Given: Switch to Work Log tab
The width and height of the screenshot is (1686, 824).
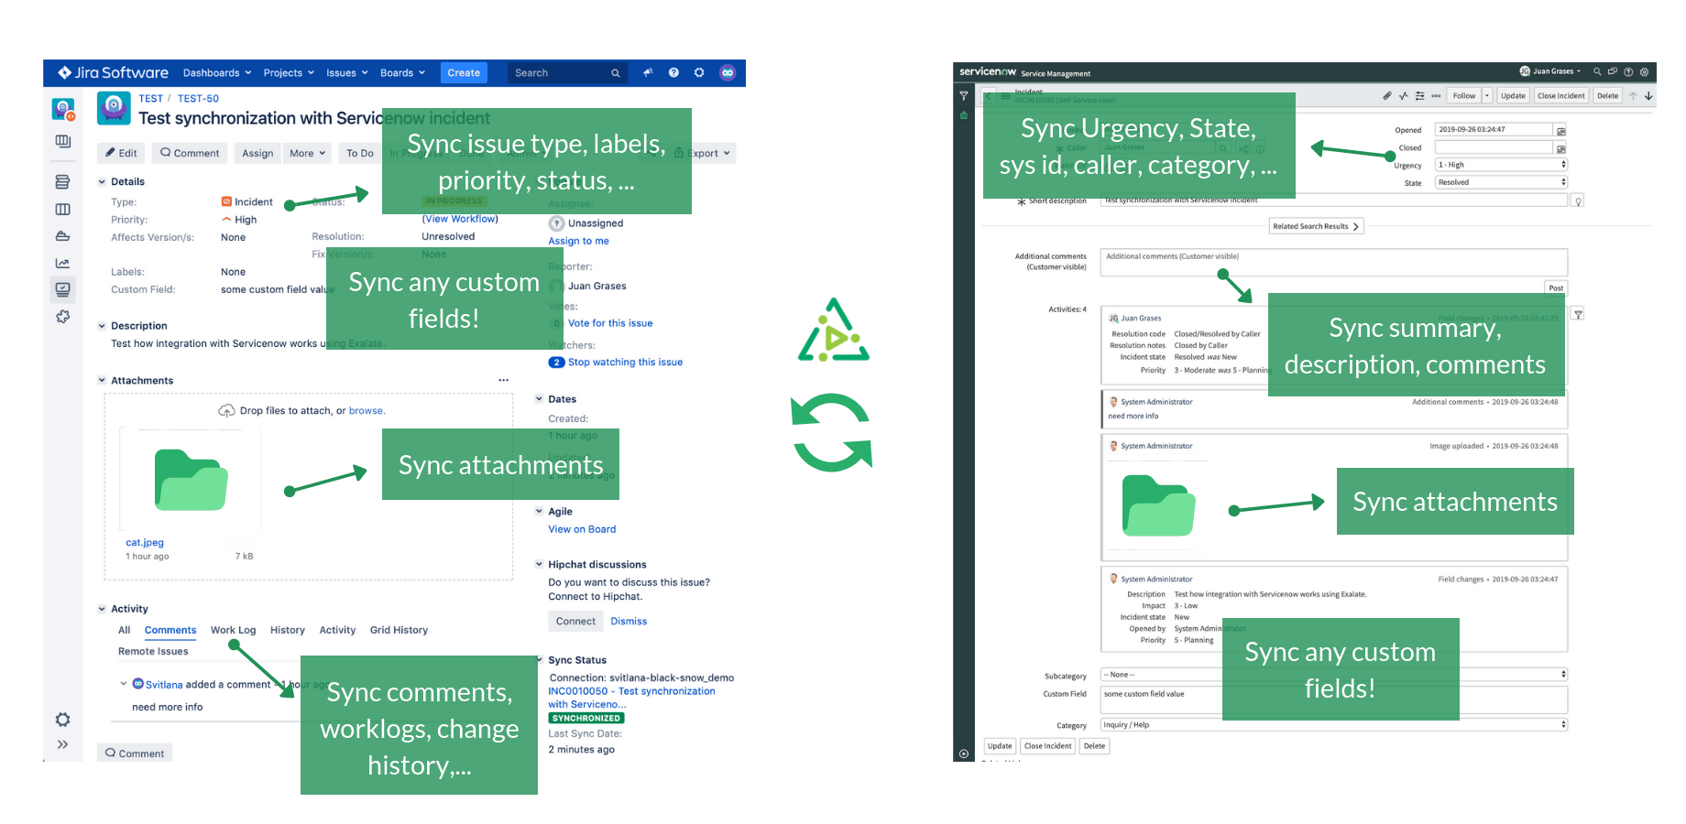Looking at the screenshot, I should tap(233, 630).
